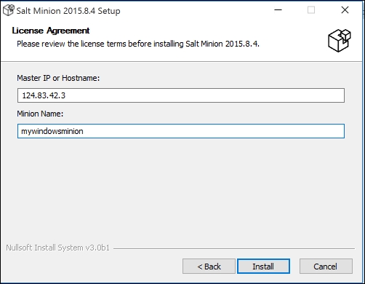This screenshot has width=365, height=284.
Task: Click the 'Salt Minion 2015.8.4 Setup' title text
Action: 68,11
